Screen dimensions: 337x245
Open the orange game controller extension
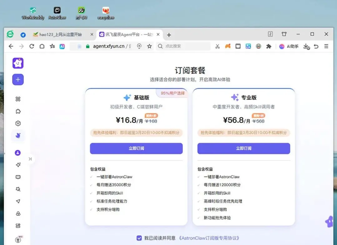[x=228, y=46]
